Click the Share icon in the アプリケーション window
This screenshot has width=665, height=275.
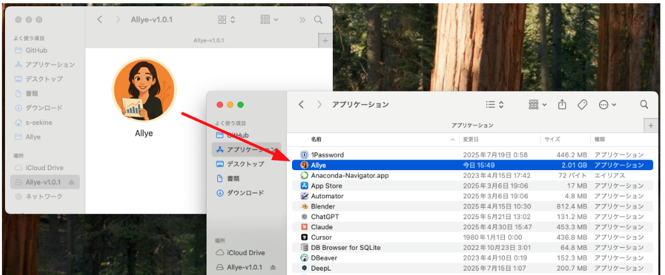(563, 104)
